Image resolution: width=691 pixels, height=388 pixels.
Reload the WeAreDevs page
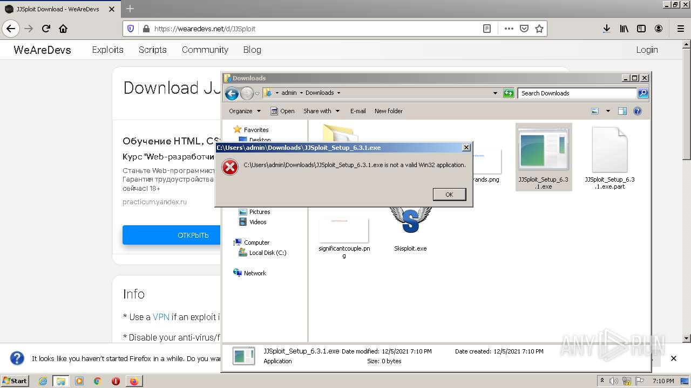tap(46, 29)
